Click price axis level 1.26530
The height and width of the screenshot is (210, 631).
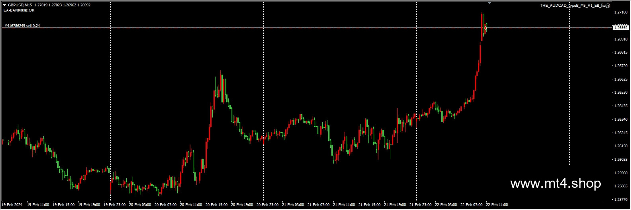pos(620,92)
